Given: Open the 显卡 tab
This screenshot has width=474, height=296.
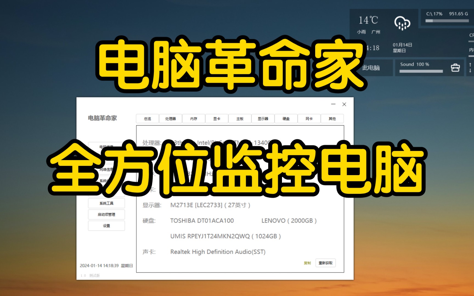Looking at the screenshot, I should [217, 119].
